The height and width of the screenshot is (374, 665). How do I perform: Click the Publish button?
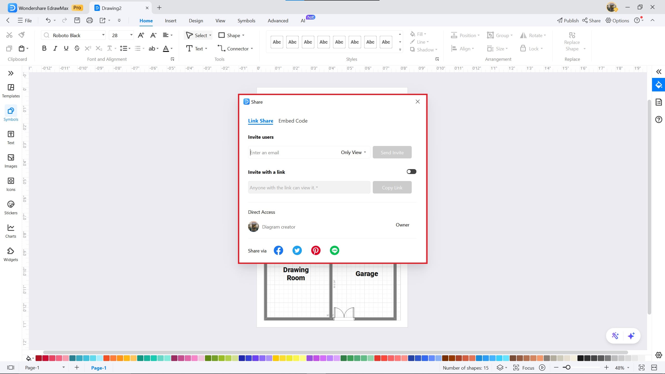568,21
